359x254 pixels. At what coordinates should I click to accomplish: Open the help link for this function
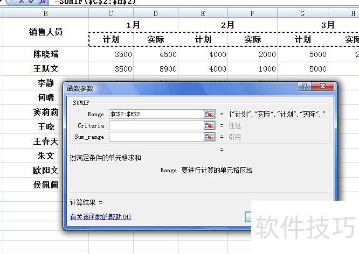click(x=100, y=217)
